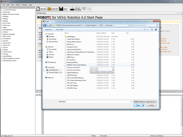Select Pictures library
The width and height of the screenshot is (183, 137).
coord(52,55)
